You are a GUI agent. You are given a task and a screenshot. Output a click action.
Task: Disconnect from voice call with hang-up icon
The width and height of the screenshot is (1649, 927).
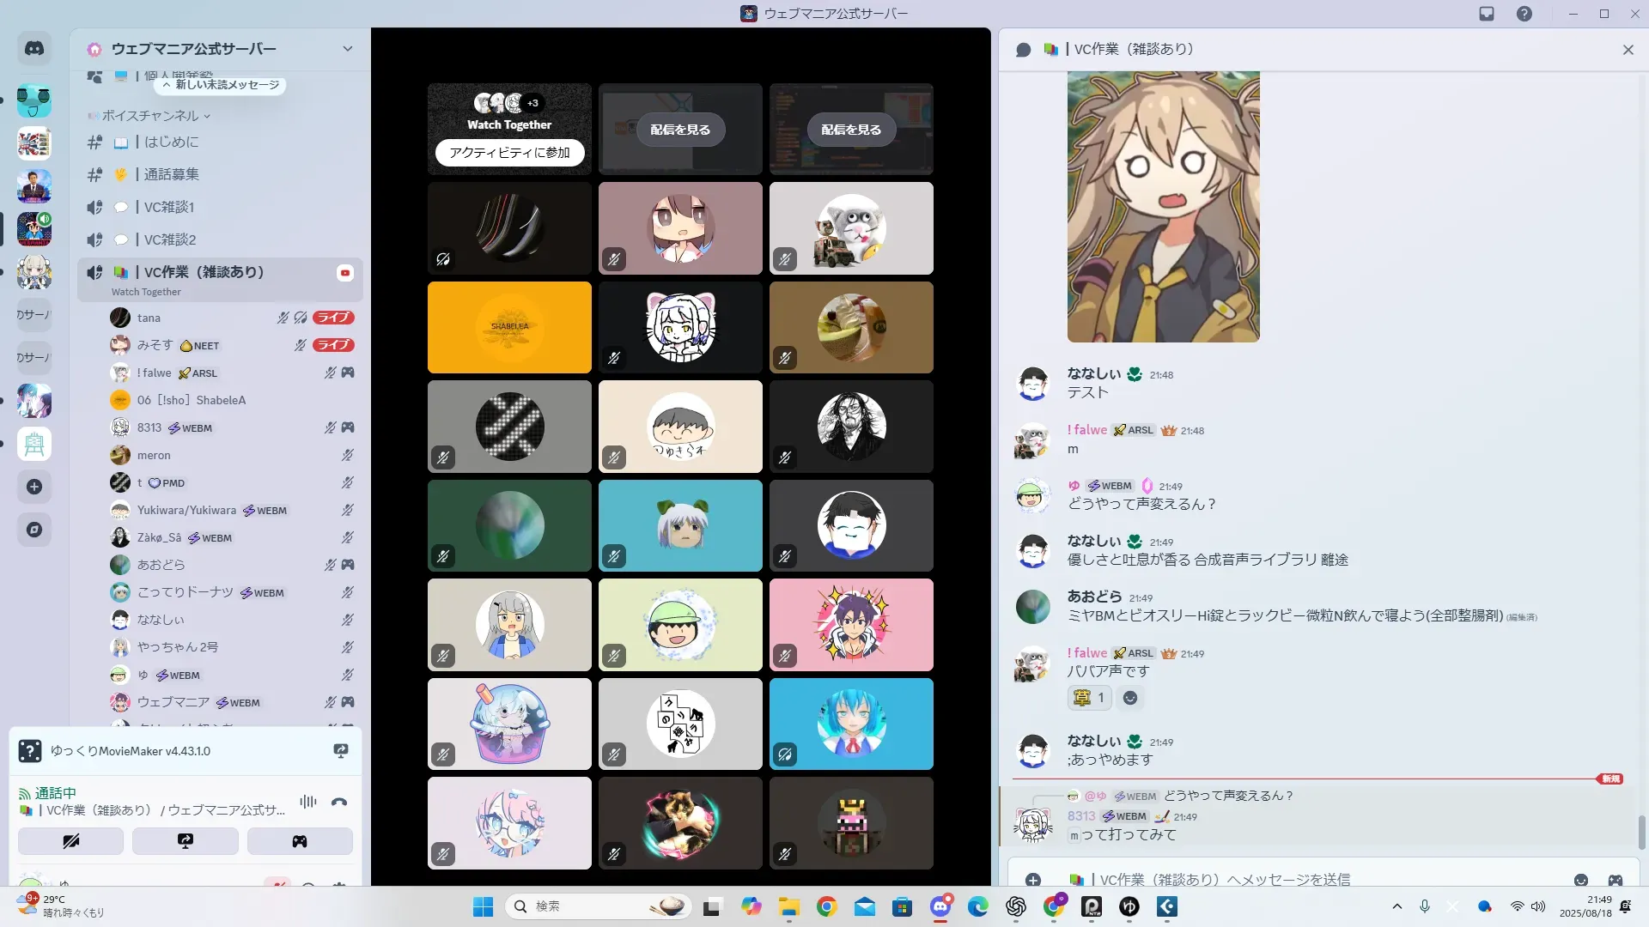pos(339,803)
